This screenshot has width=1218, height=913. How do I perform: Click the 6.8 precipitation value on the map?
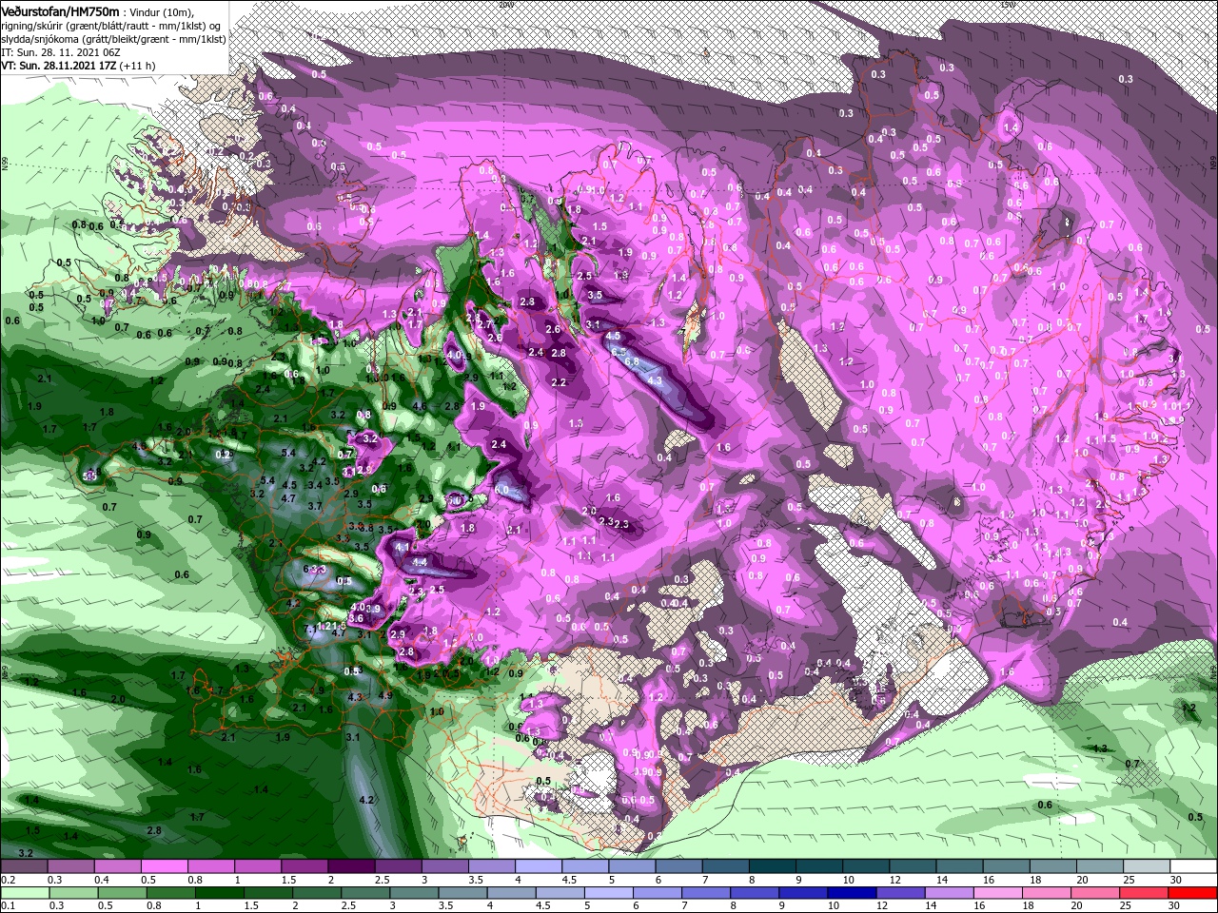(631, 361)
